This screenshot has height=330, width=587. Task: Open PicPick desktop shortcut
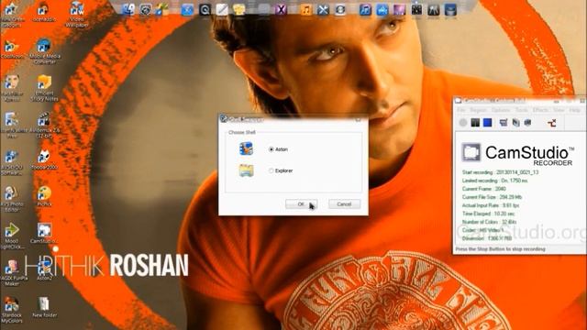coord(44,197)
